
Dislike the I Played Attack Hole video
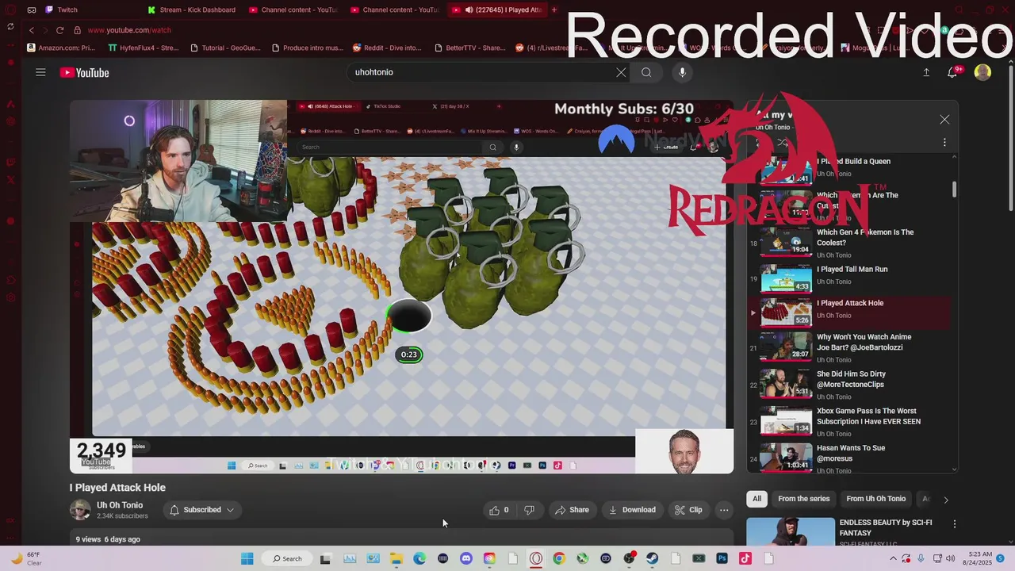pyautogui.click(x=529, y=510)
